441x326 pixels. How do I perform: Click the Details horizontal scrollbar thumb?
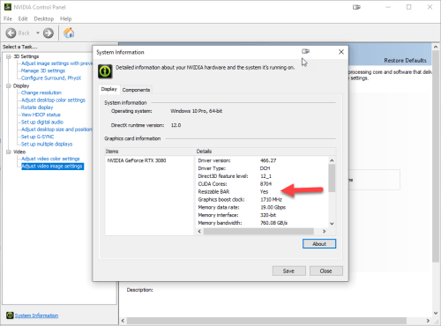(258, 232)
